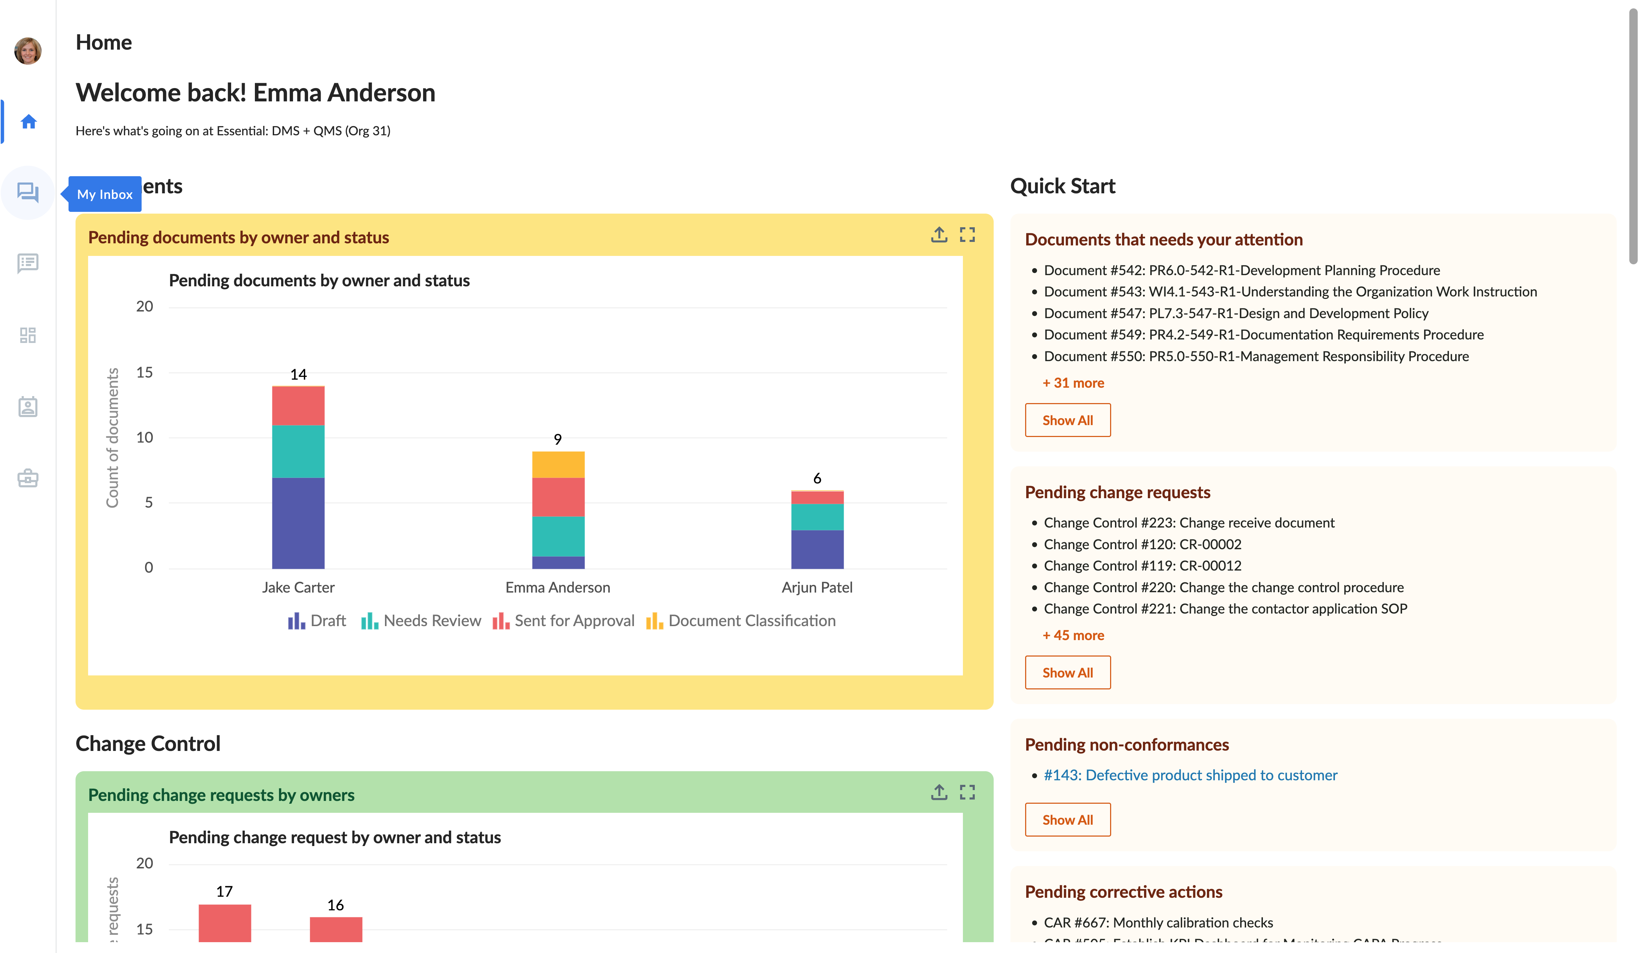This screenshot has width=1644, height=953.
Task: Click Jake Carter's Draft bar segment
Action: pos(298,523)
